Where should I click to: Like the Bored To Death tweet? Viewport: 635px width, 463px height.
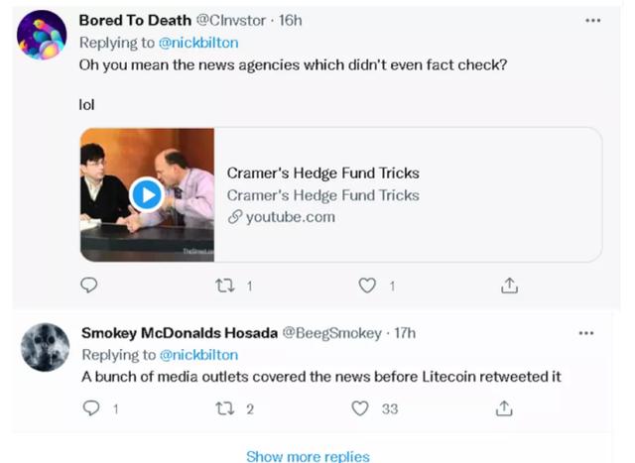point(367,286)
